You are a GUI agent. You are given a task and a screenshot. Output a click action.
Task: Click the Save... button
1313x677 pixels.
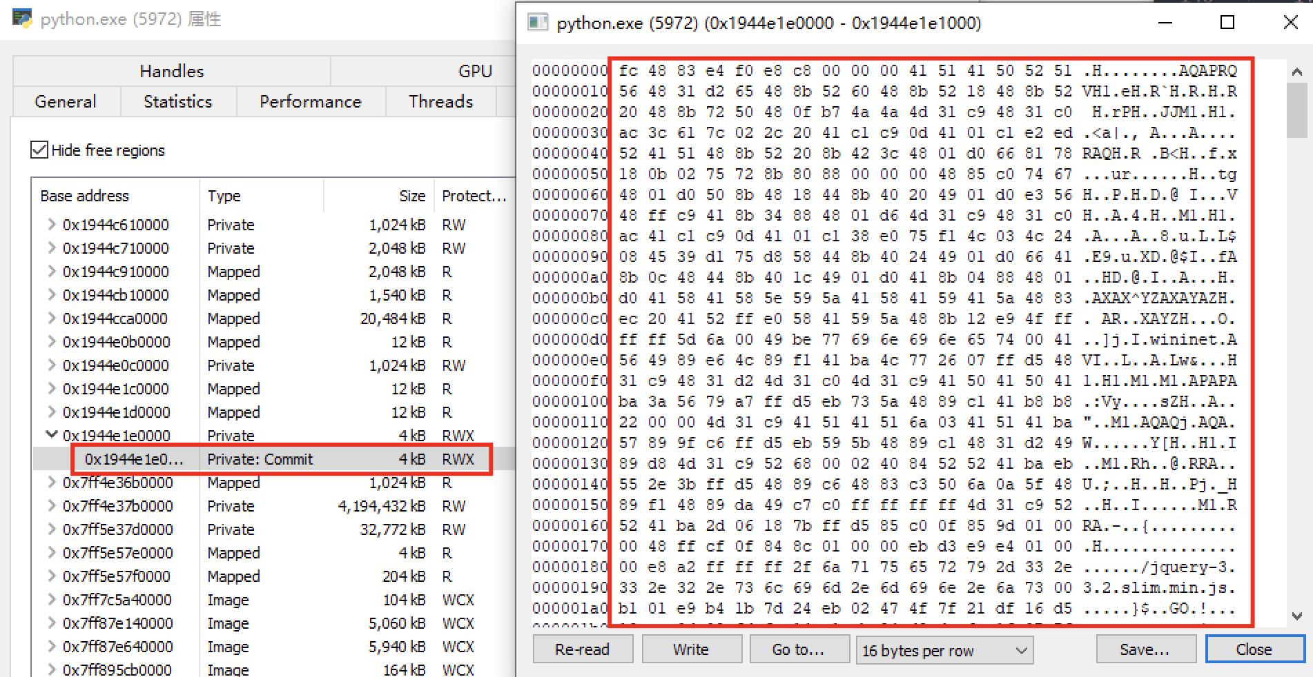click(1145, 649)
